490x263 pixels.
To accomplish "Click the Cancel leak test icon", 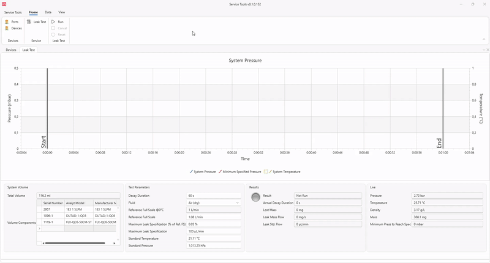I will coord(53,28).
